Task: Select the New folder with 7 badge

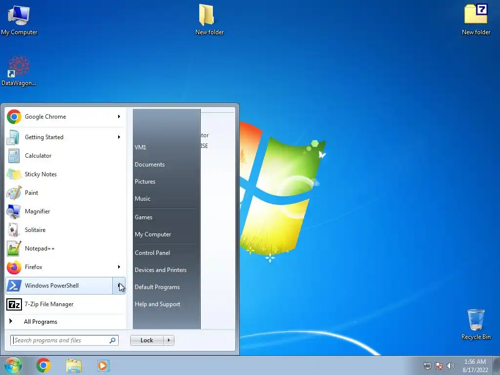Action: pos(476,19)
